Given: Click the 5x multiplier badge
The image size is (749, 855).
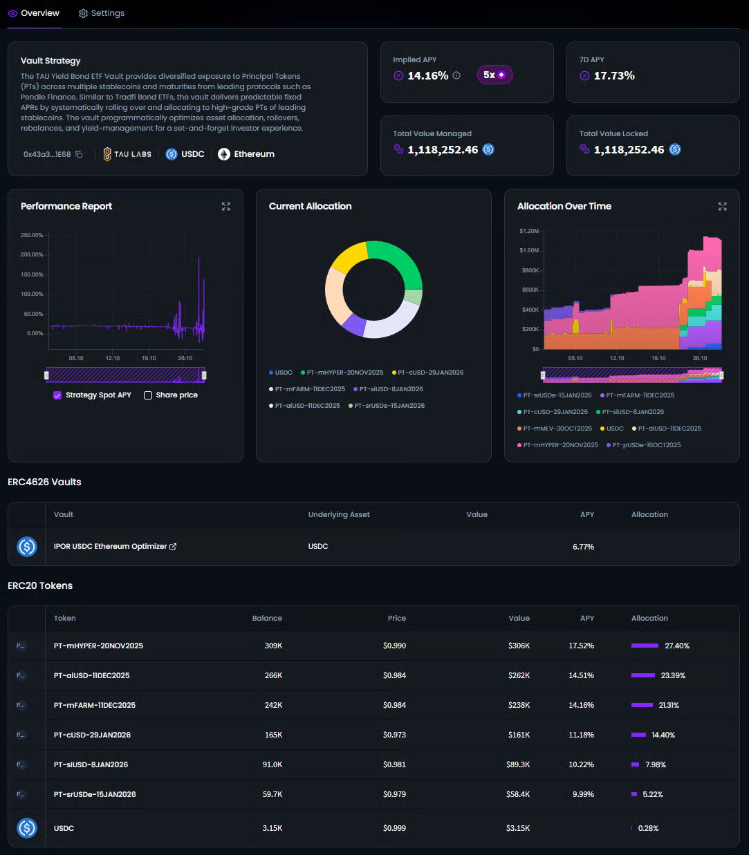Looking at the screenshot, I should point(494,75).
